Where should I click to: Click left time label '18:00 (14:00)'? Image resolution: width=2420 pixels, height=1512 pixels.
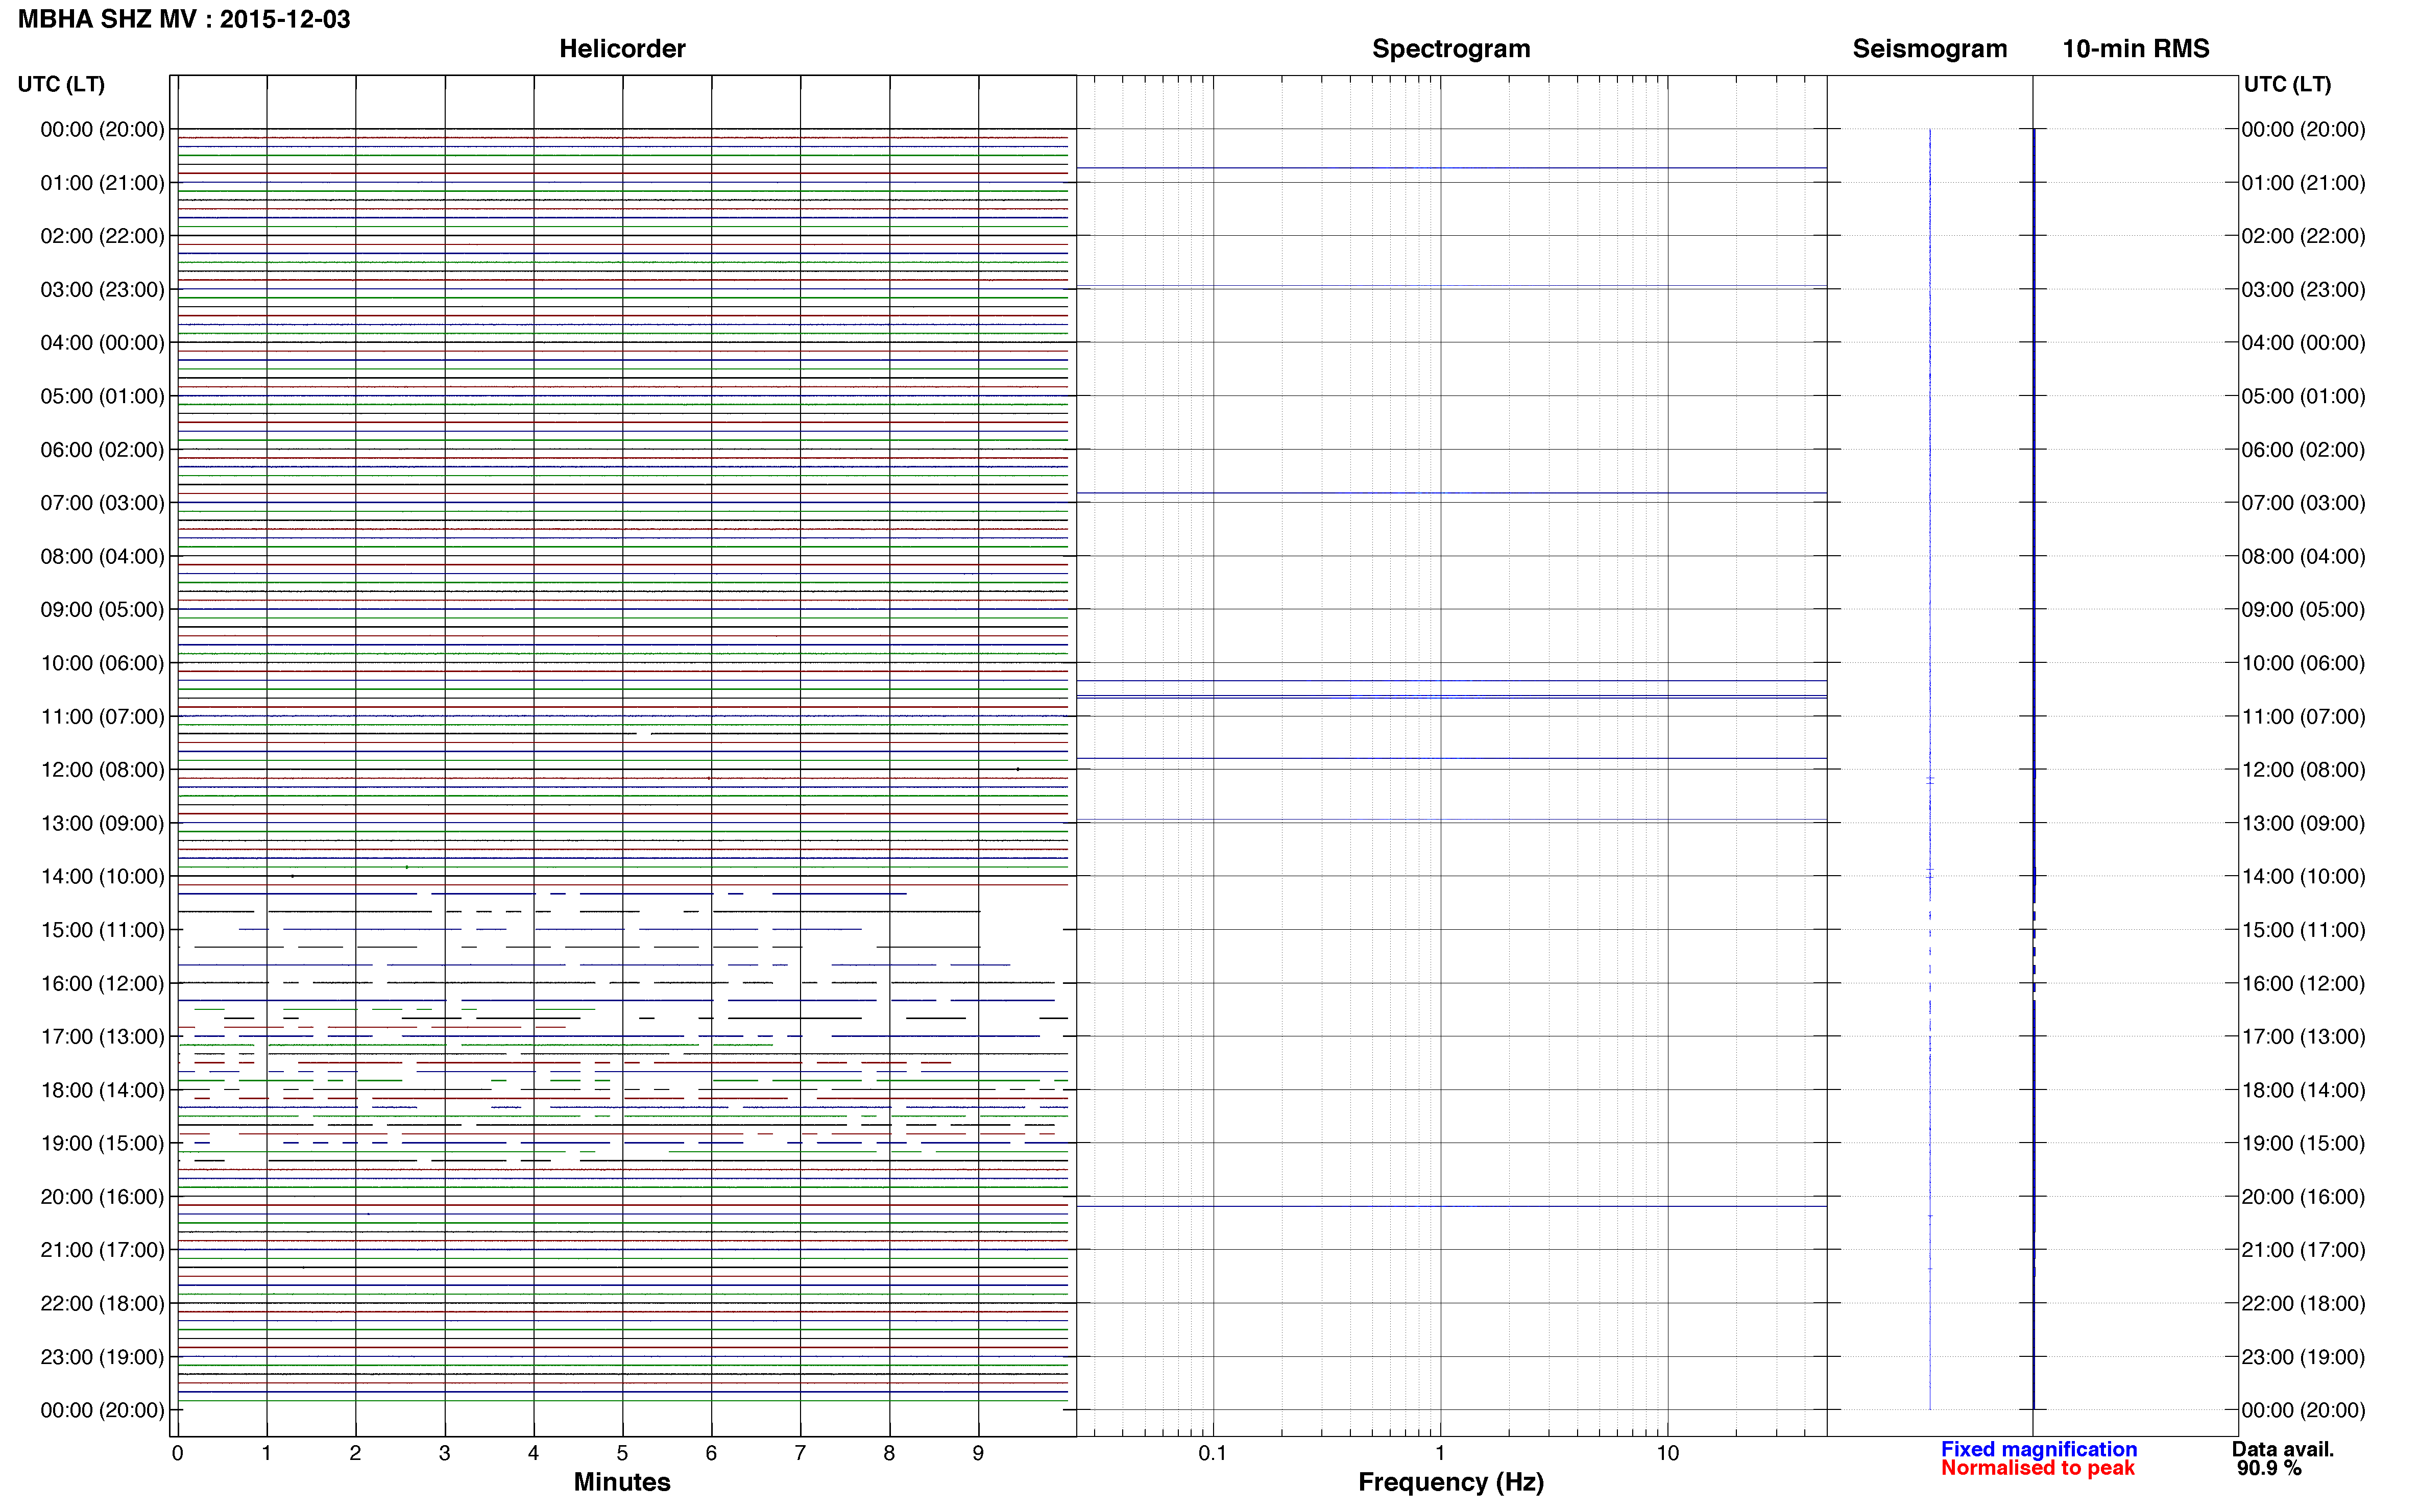pyautogui.click(x=103, y=1090)
